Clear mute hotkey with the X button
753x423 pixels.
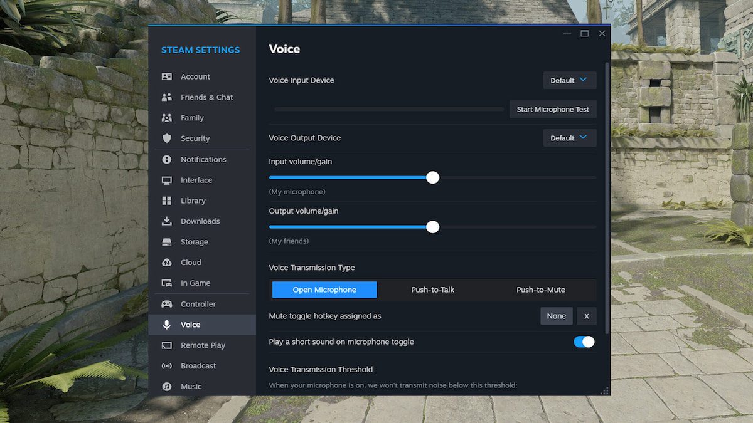tap(586, 316)
